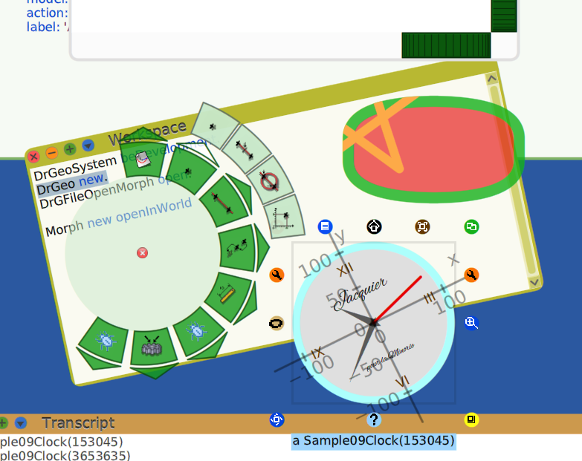Click the Workspace scrollbar up arrow

(491, 79)
